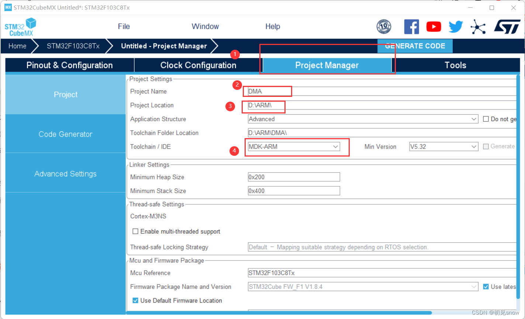Screen dimensions: 525x319
Task: Click the MX app icon in title bar
Action: pyautogui.click(x=8, y=7)
